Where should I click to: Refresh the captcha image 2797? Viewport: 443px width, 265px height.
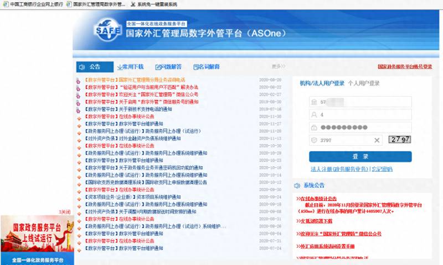(400, 140)
